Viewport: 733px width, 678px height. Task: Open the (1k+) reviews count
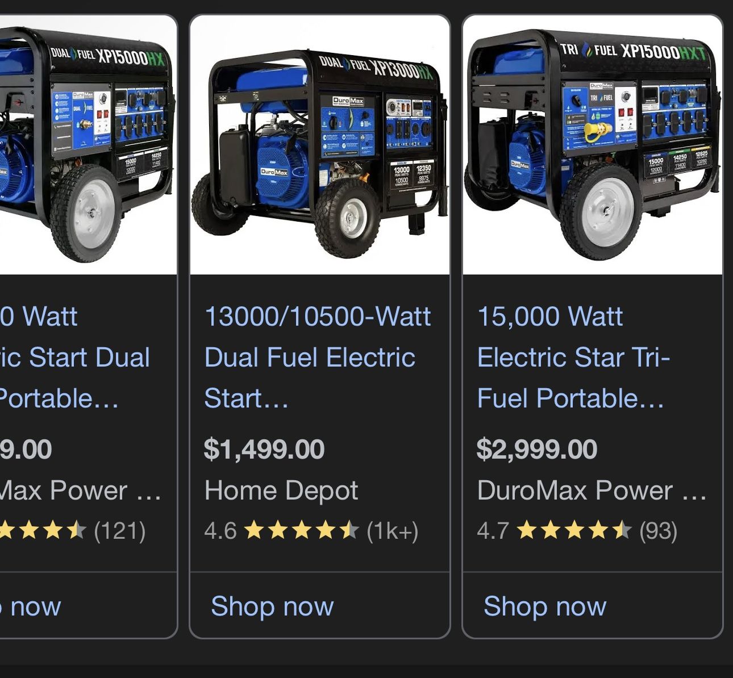(x=393, y=531)
